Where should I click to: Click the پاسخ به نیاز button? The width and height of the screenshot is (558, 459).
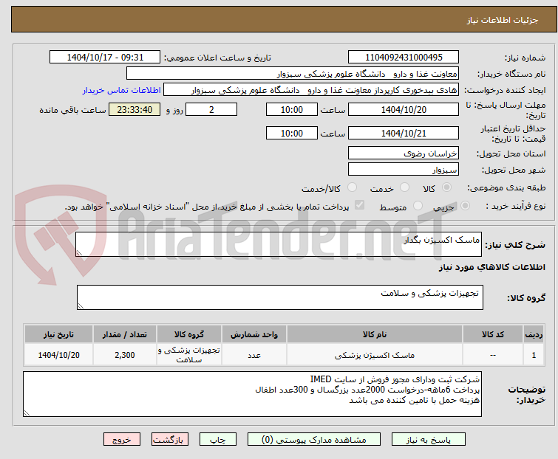click(429, 440)
